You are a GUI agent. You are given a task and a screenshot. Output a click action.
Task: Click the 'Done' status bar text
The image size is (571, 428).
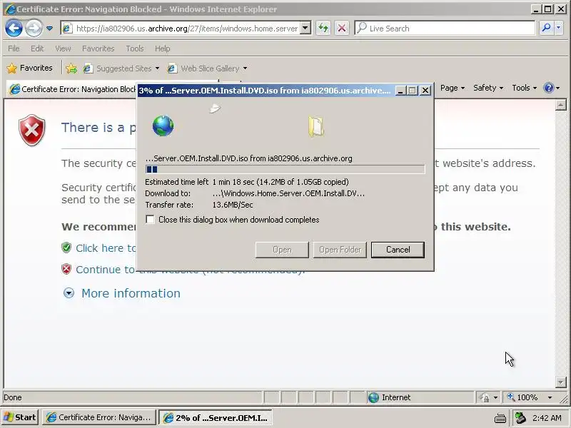13,397
